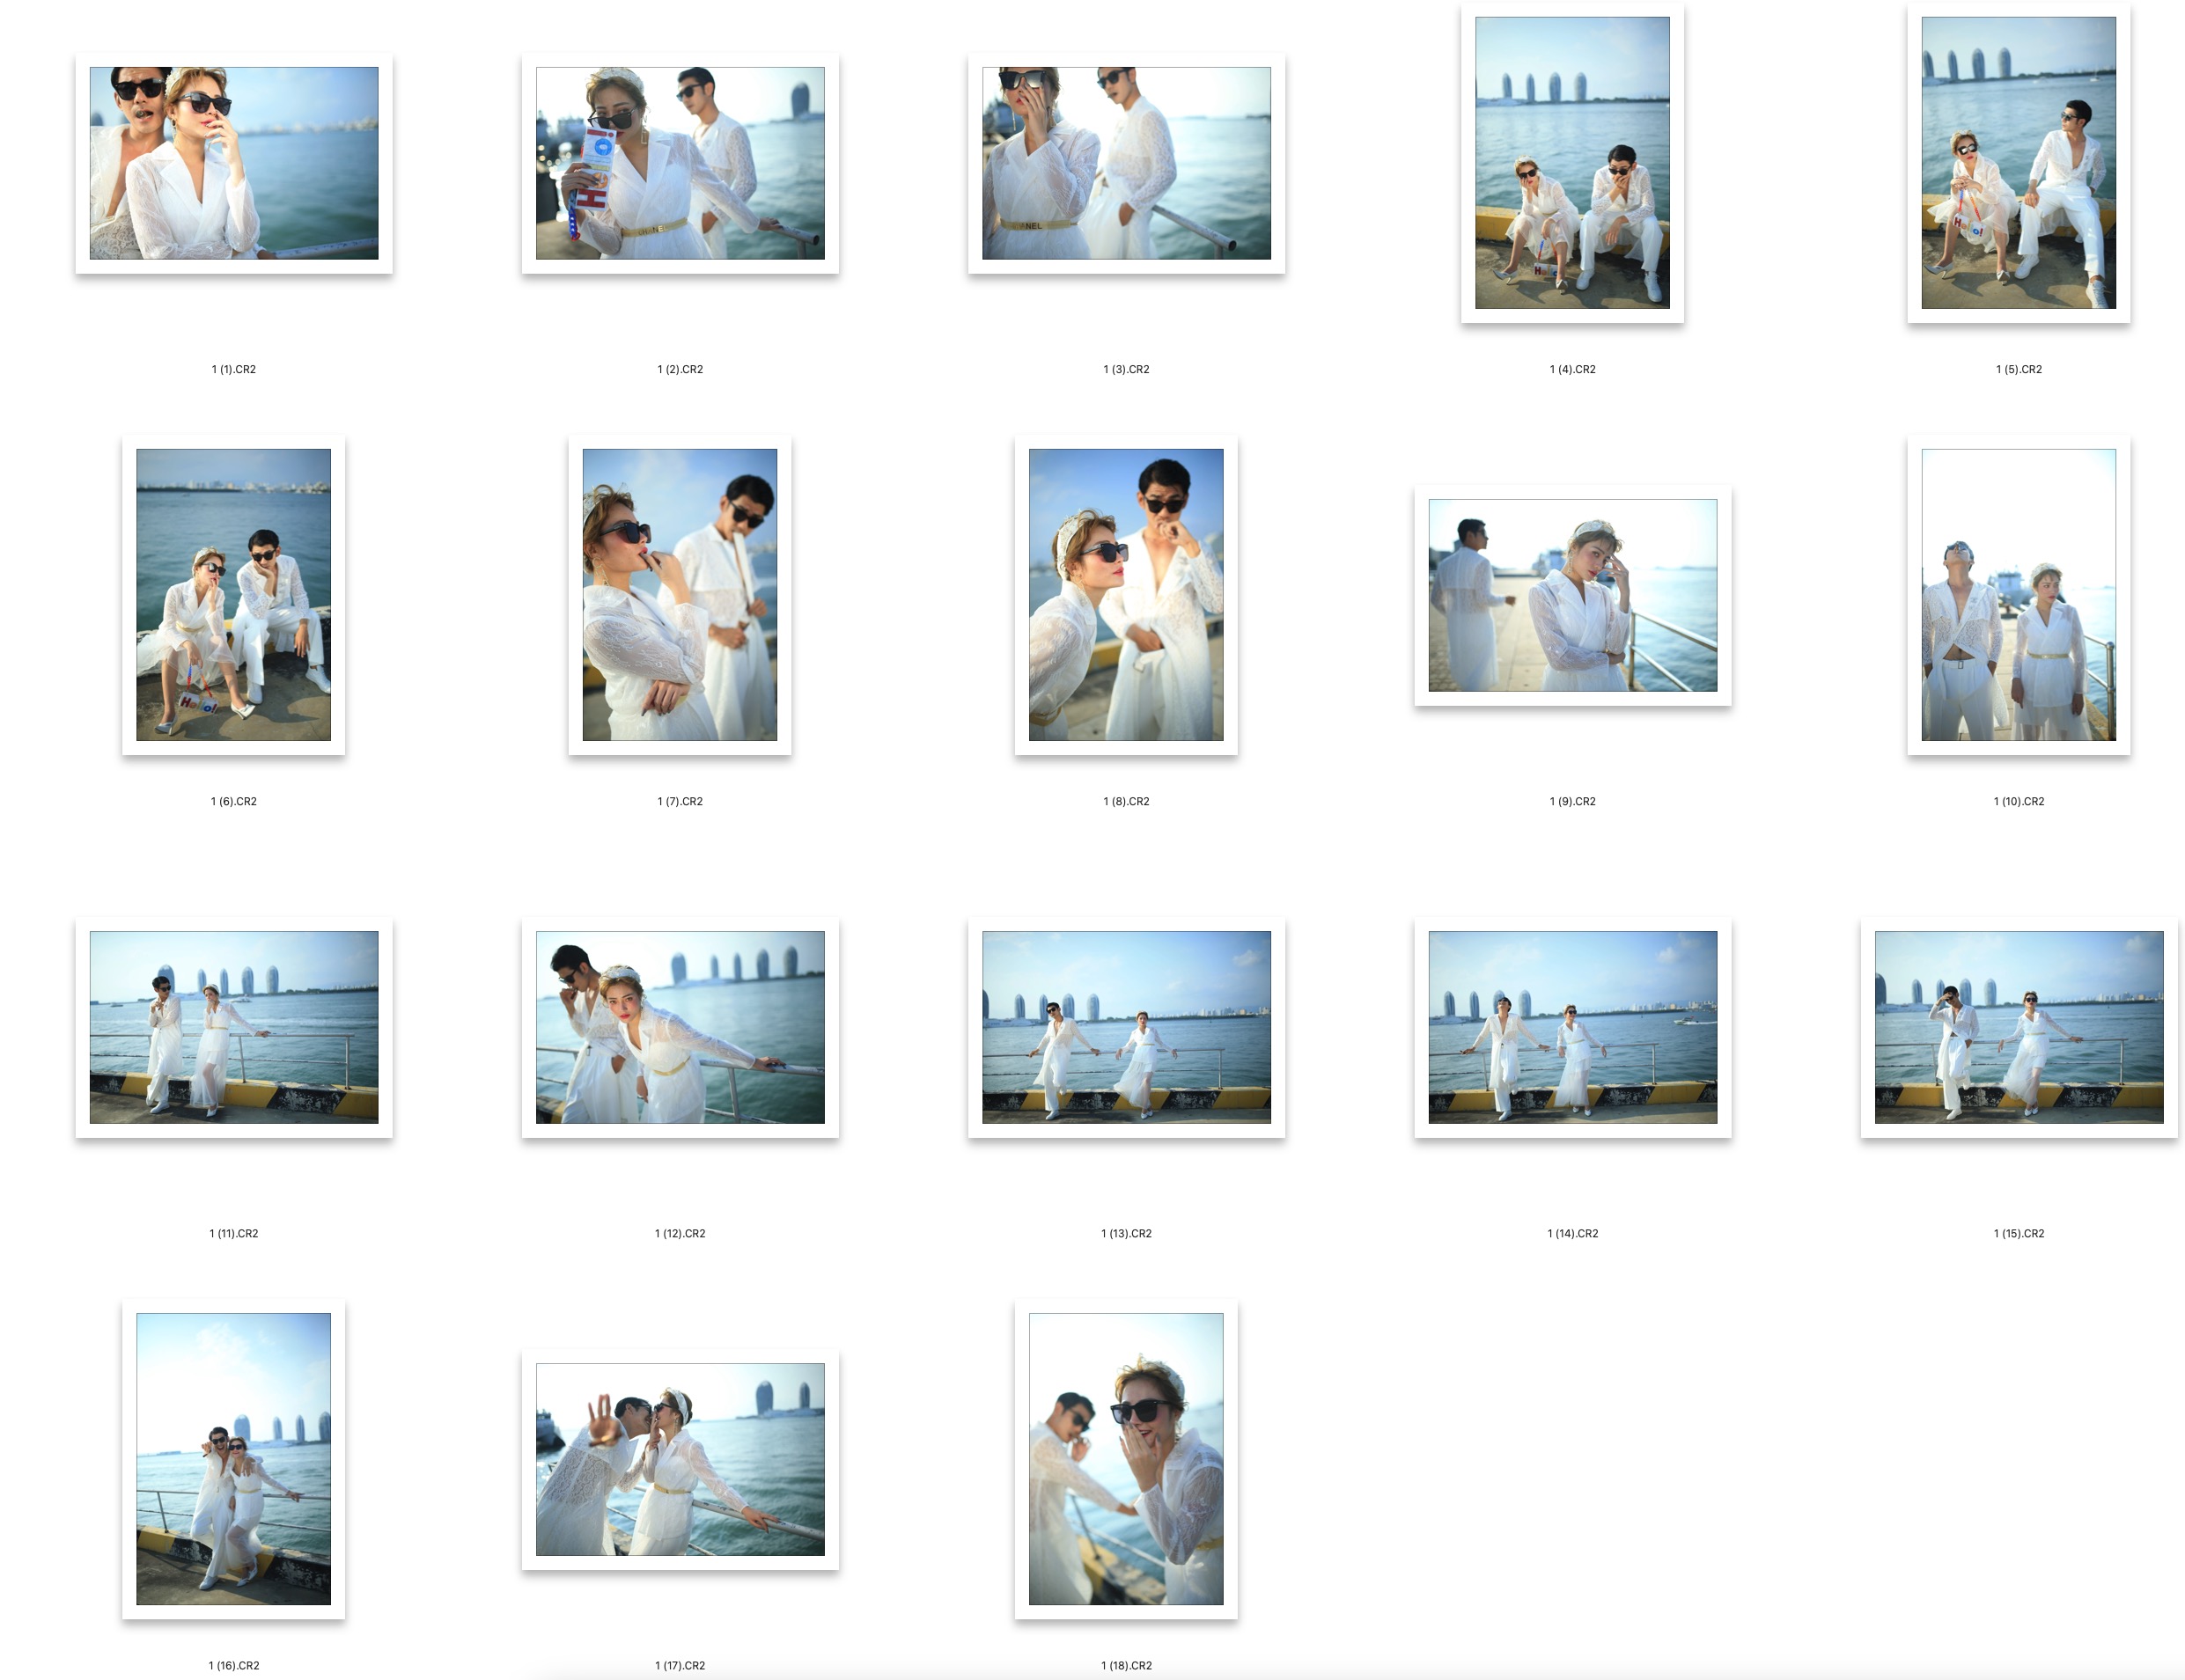Click the 1 (12).CR2 photo
The width and height of the screenshot is (2185, 1680).
(x=680, y=1027)
